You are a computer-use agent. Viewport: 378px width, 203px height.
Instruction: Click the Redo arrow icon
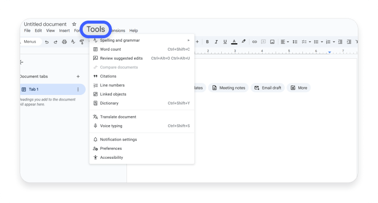point(55,42)
